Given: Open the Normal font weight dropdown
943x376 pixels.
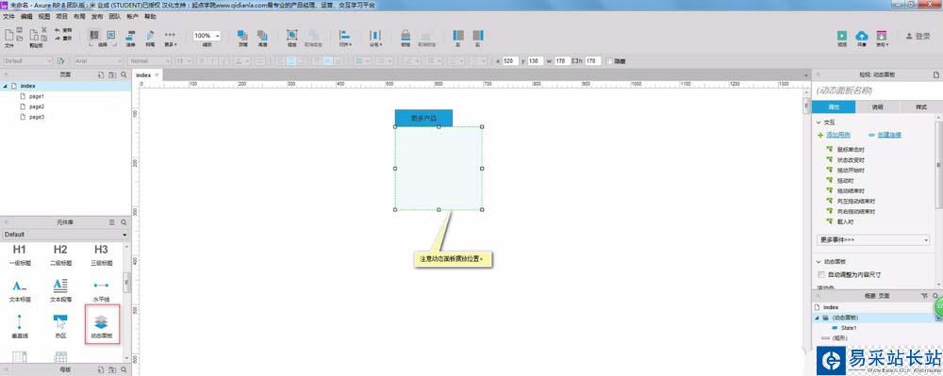Looking at the screenshot, I should [149, 61].
